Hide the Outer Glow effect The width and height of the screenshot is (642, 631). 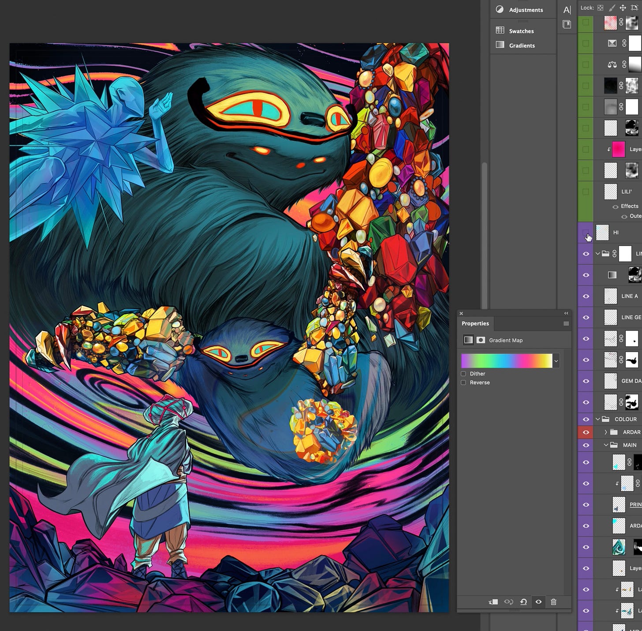pos(624,217)
